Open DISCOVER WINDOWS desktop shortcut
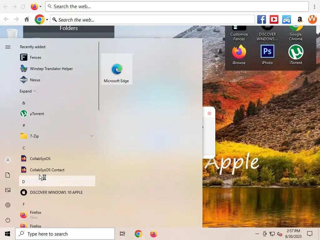The width and height of the screenshot is (320, 240). pos(267,33)
